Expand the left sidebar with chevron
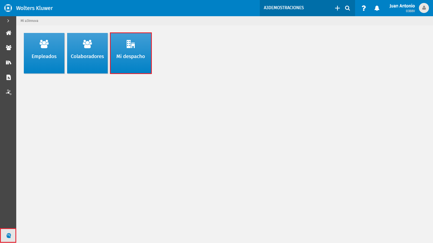 (x=8, y=21)
